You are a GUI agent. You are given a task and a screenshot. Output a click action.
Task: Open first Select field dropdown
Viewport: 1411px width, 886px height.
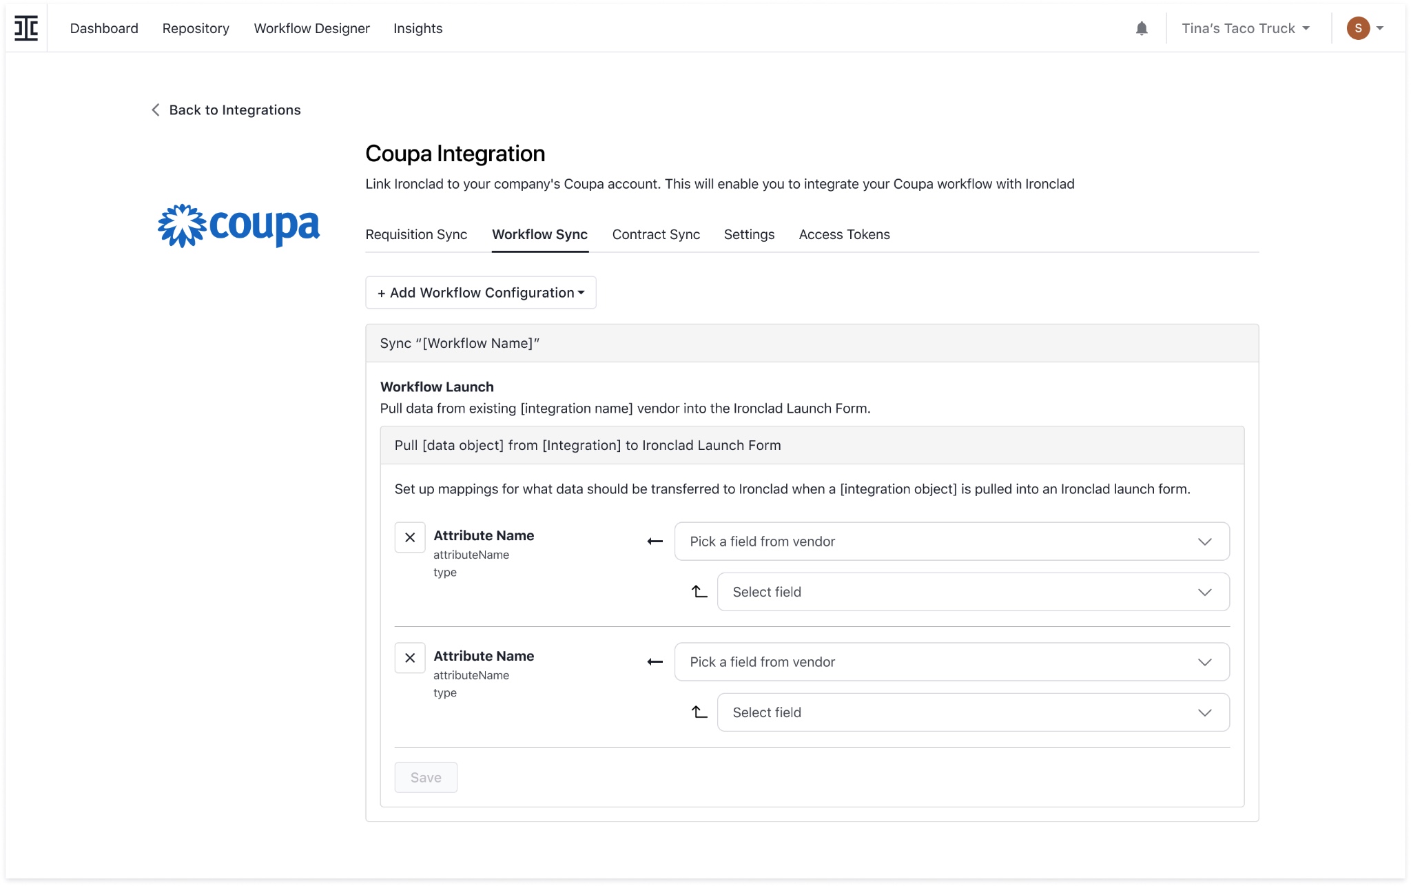[974, 592]
